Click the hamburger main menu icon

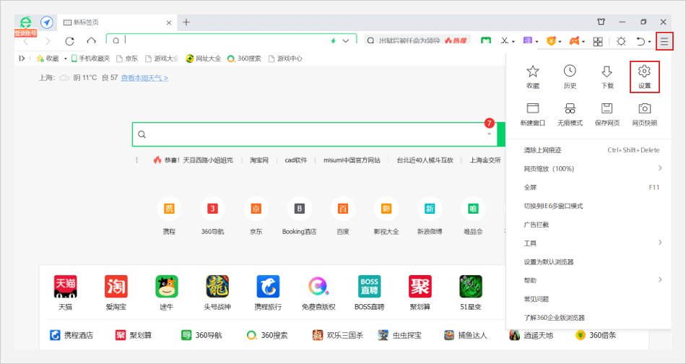point(664,42)
